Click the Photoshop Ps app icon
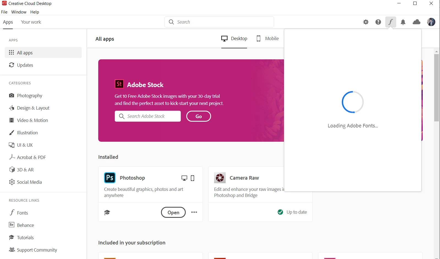440x259 pixels. pyautogui.click(x=110, y=178)
